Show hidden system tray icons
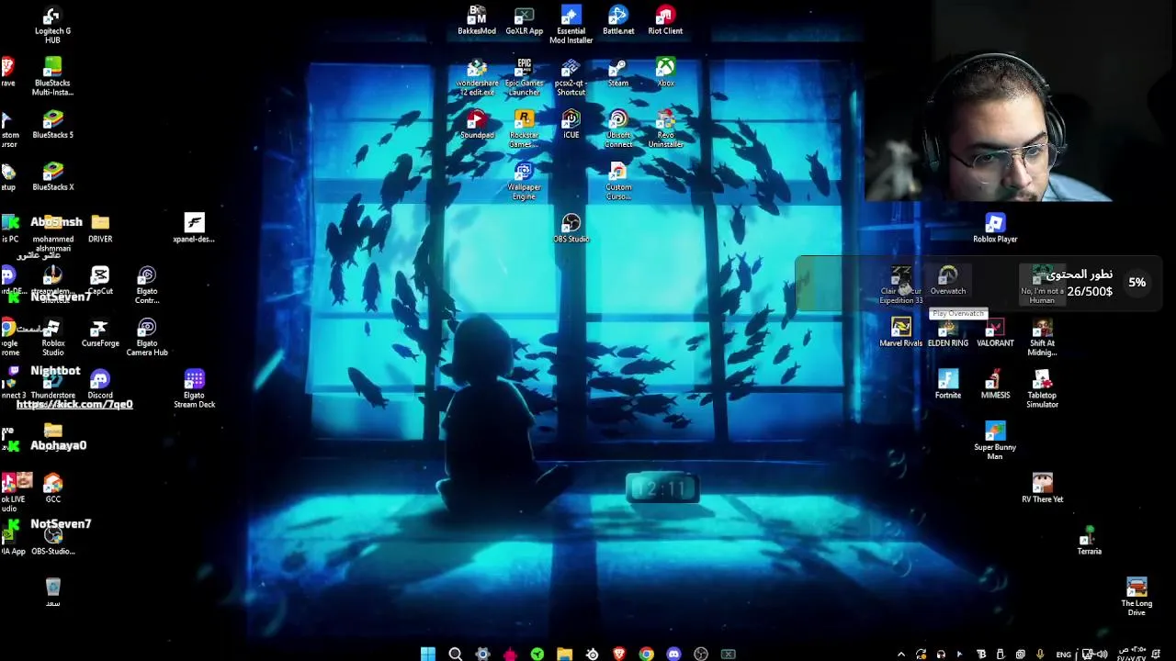Screen dimensions: 1176x661 (900, 654)
